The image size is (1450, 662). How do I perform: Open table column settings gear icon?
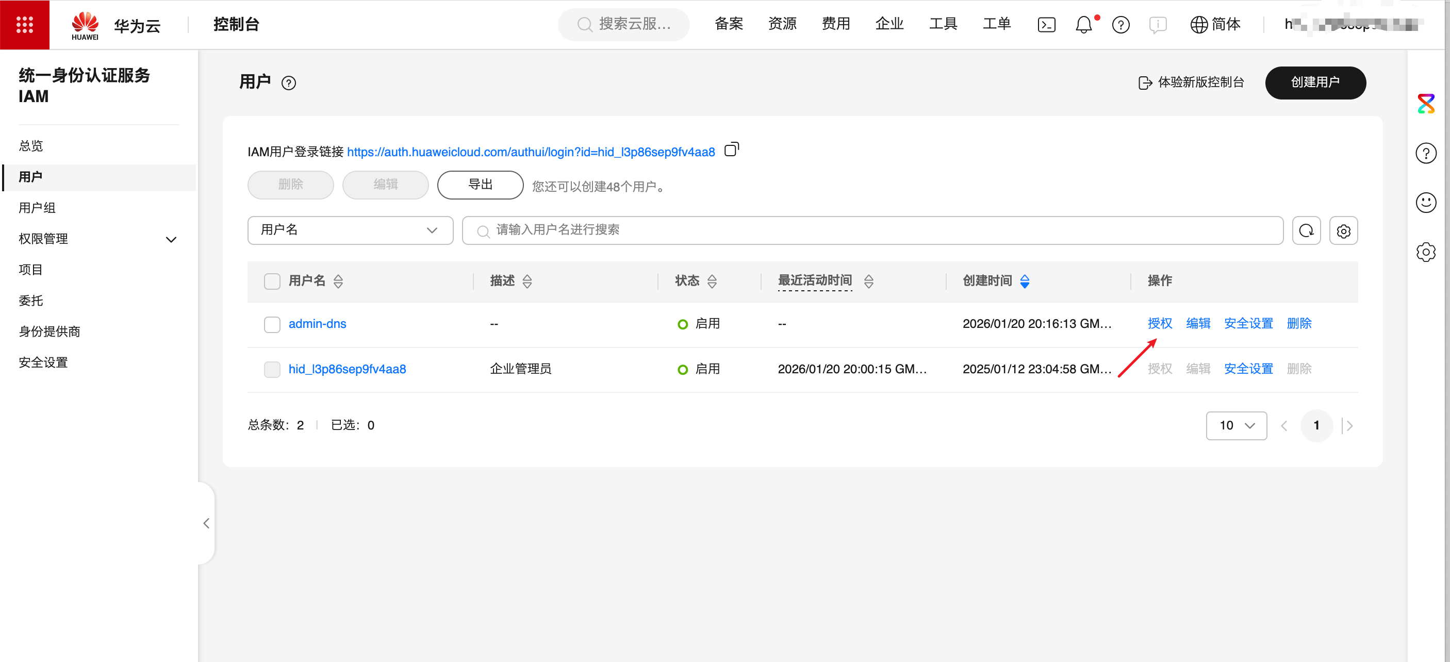[1343, 230]
